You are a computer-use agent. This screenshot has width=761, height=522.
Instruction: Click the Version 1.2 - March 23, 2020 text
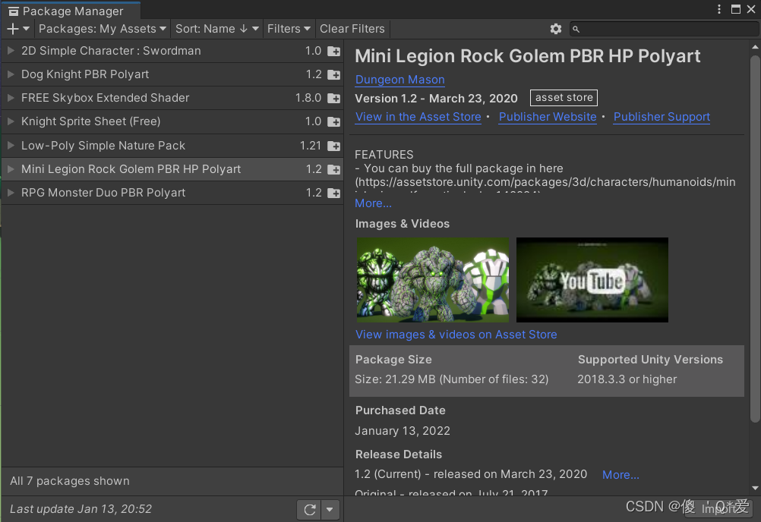pyautogui.click(x=436, y=99)
